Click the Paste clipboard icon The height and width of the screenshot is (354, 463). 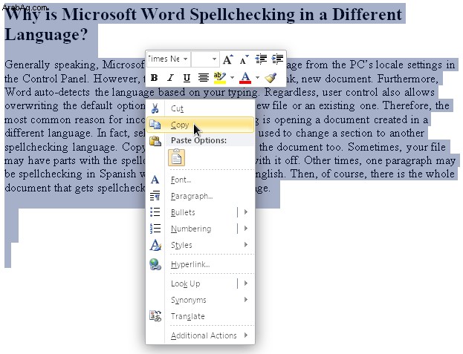[x=155, y=141]
